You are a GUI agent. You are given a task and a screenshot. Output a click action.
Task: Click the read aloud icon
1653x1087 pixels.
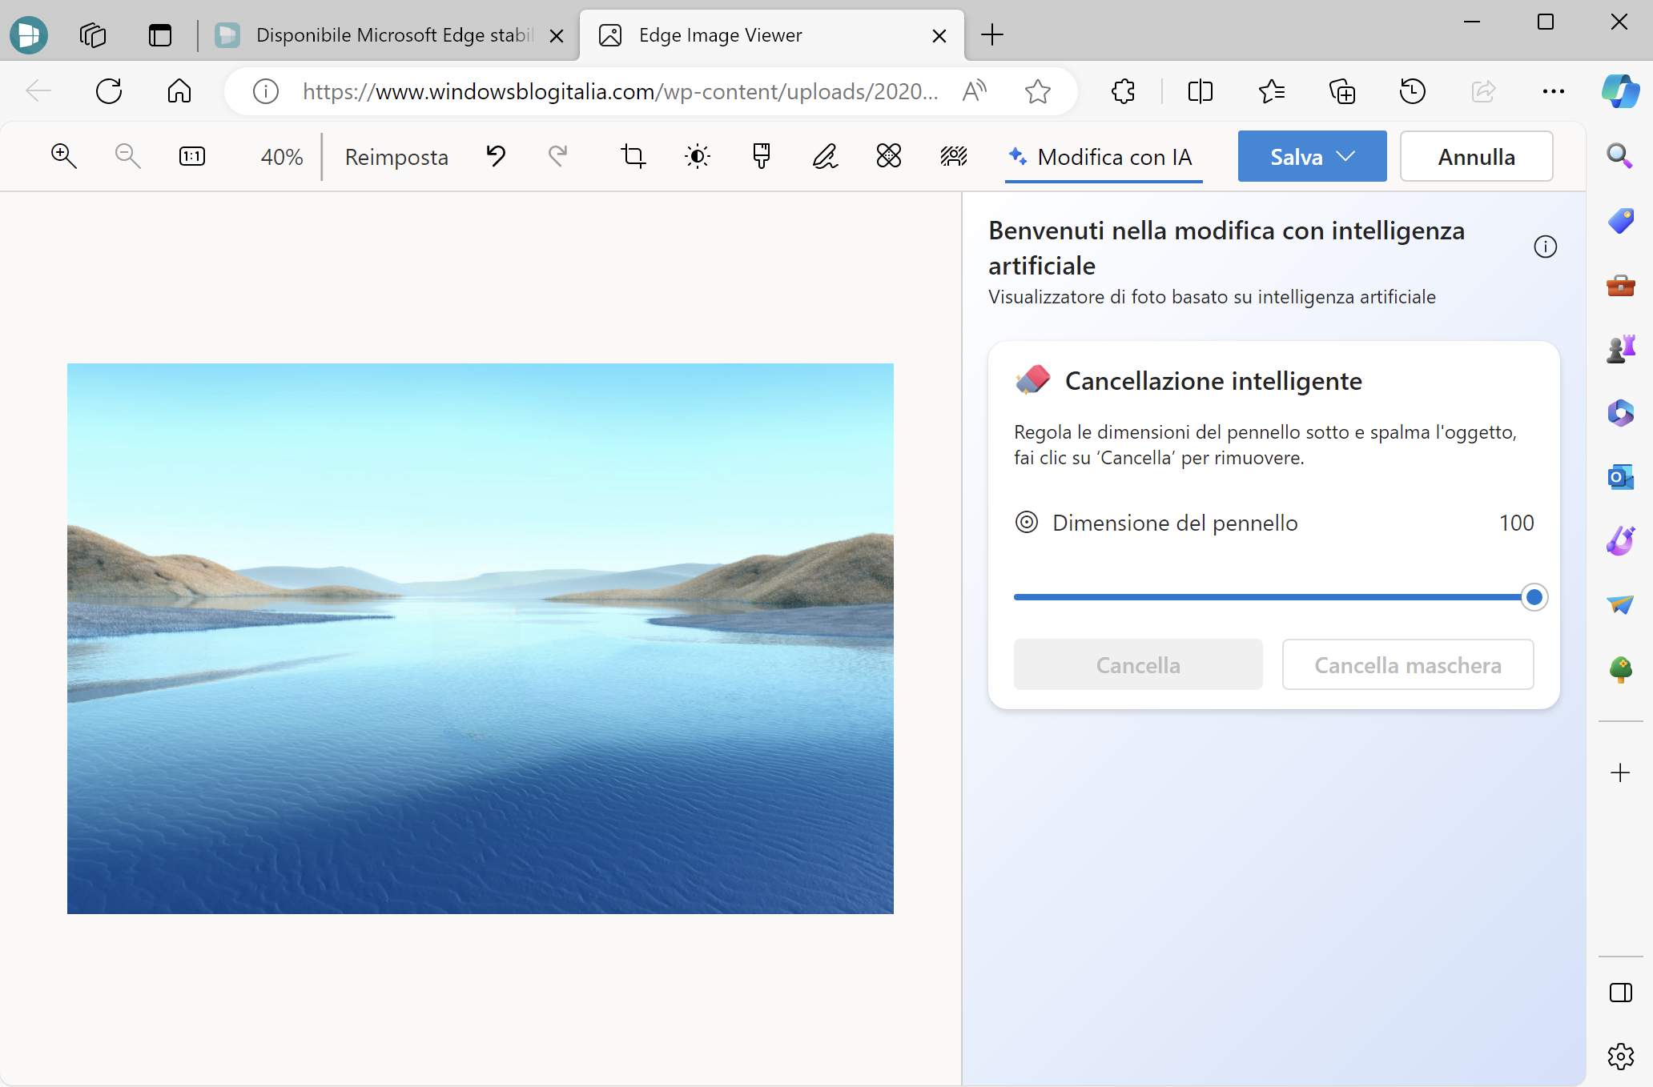pos(974,91)
